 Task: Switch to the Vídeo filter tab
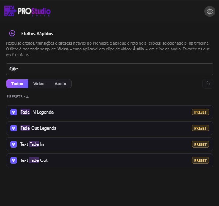[x=39, y=84]
